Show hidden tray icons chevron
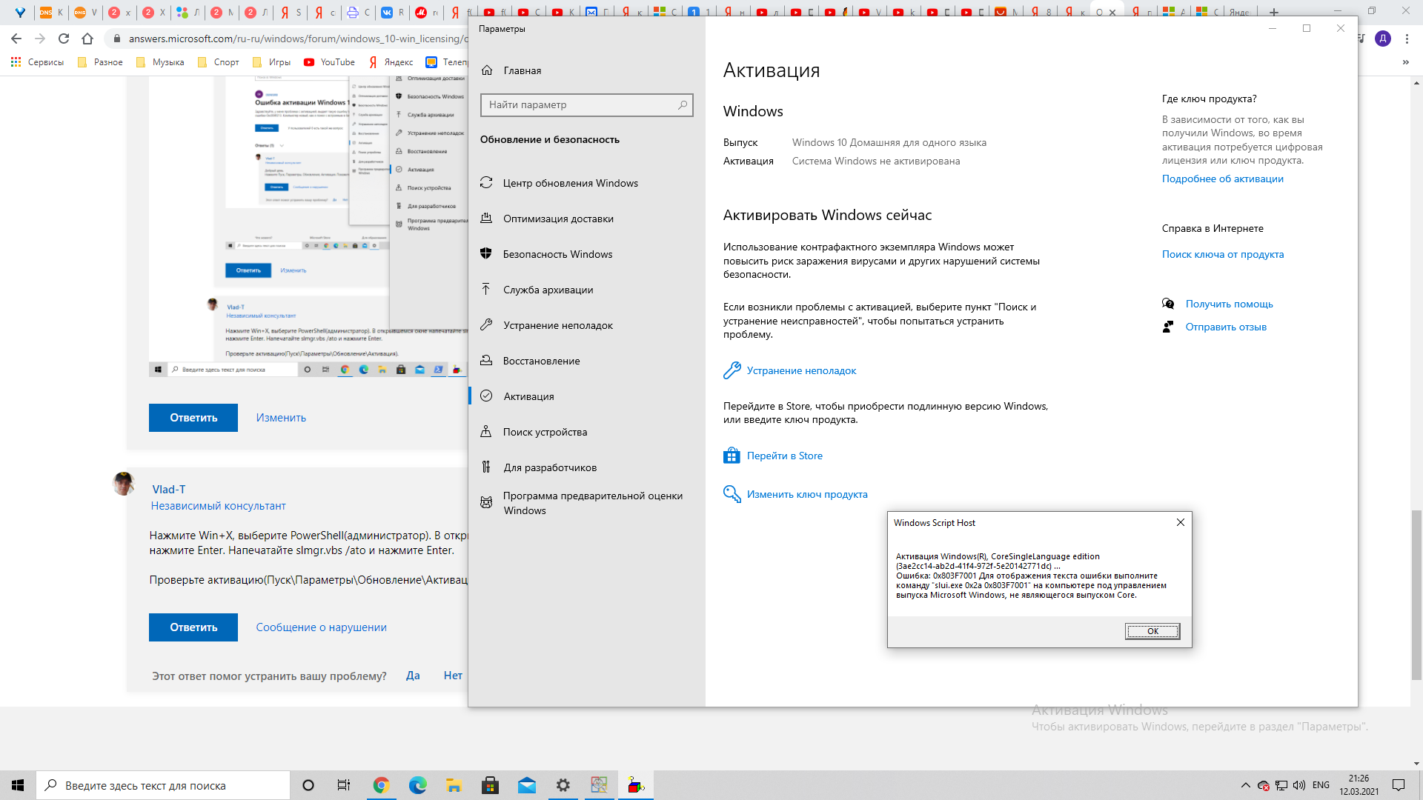This screenshot has width=1423, height=800. (x=1245, y=785)
